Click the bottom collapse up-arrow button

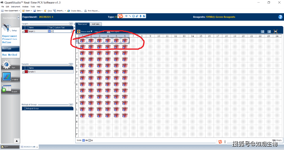[x=17, y=141]
